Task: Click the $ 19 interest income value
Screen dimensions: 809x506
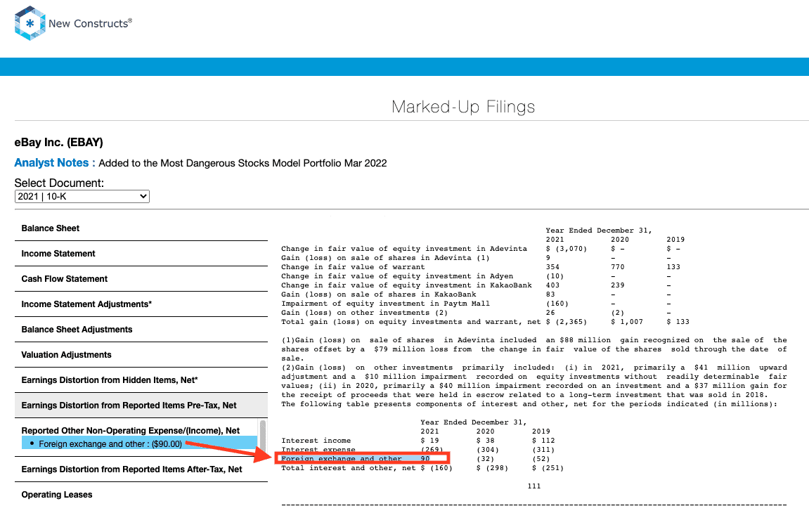Action: click(429, 441)
